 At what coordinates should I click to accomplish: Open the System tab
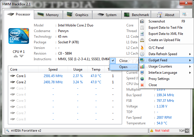pyautogui.click(x=107, y=15)
